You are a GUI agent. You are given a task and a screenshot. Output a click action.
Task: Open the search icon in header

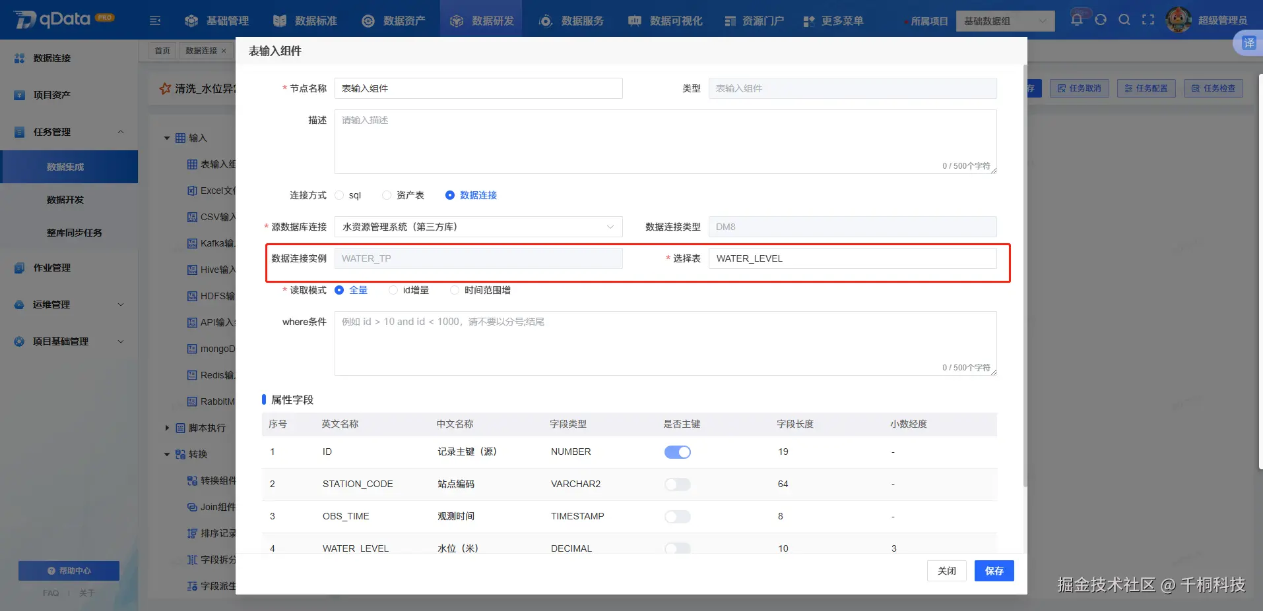click(x=1124, y=20)
